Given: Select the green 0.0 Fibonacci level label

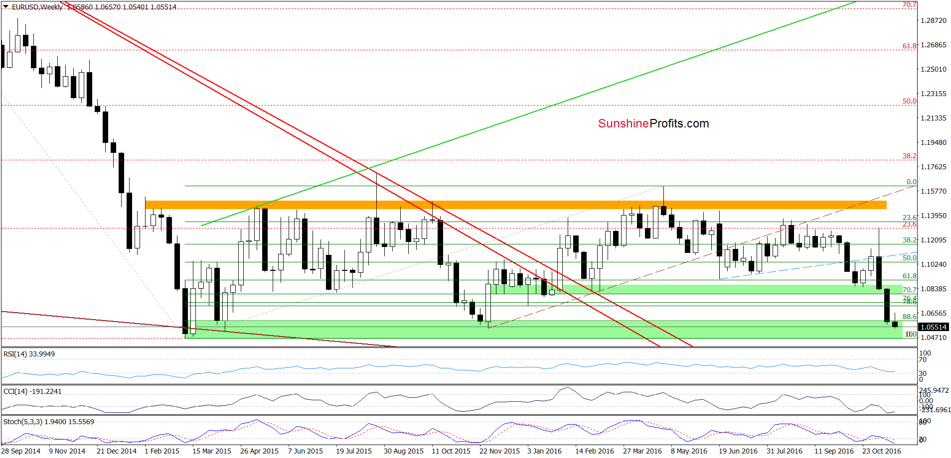Looking at the screenshot, I should click(x=912, y=182).
